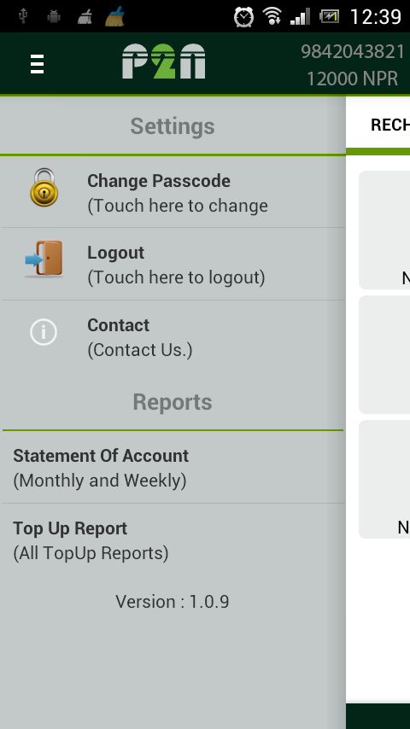Tap the hamburger menu icon
Viewport: 410px width, 729px height.
coord(37,64)
